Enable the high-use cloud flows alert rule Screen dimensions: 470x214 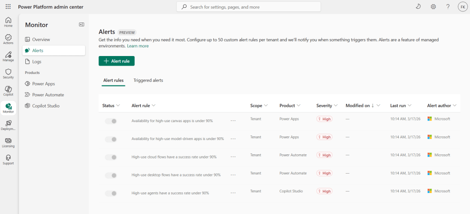110,157
